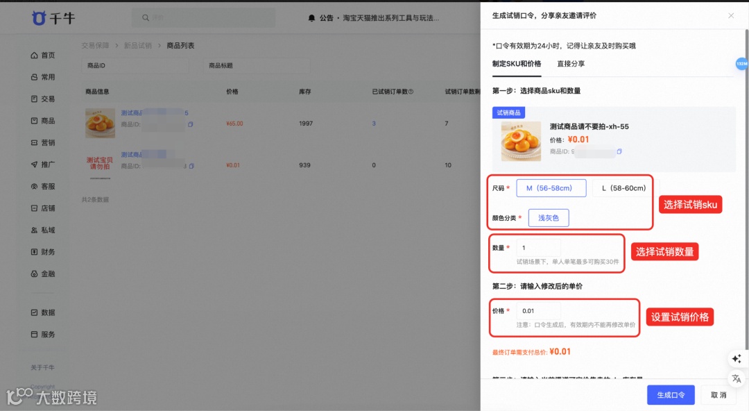The image size is (749, 411).
Task: Click the 商品信息 column header
Action: [98, 92]
